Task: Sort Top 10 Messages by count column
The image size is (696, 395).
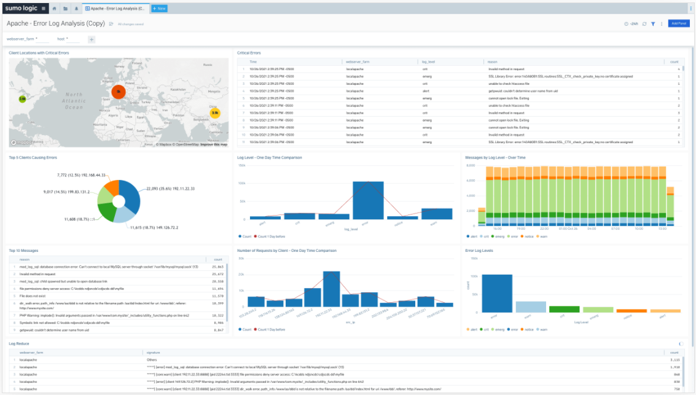Action: [x=218, y=260]
